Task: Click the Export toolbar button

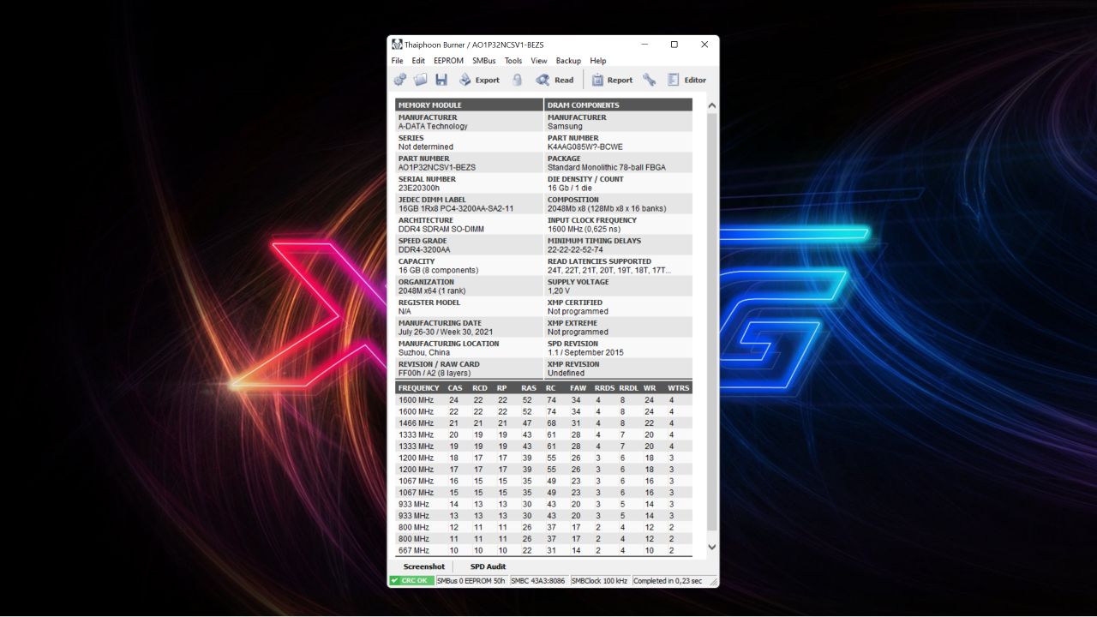Action: point(479,80)
